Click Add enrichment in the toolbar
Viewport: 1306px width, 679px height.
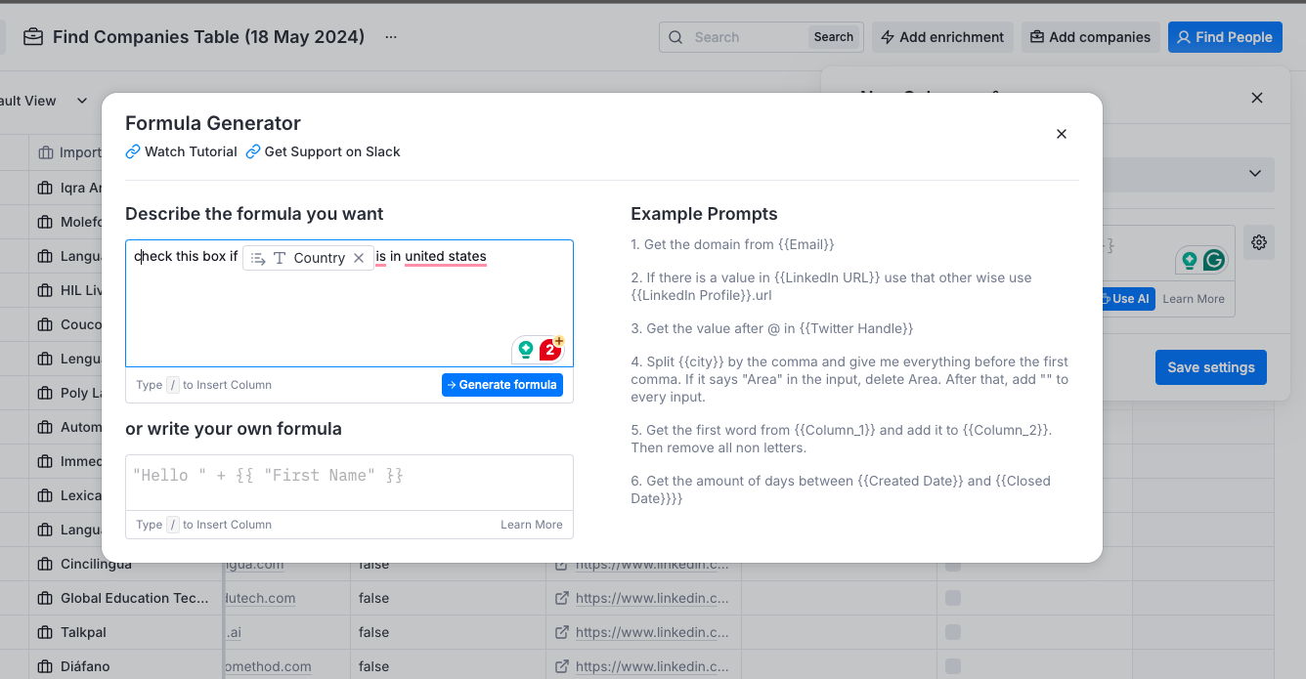(942, 37)
